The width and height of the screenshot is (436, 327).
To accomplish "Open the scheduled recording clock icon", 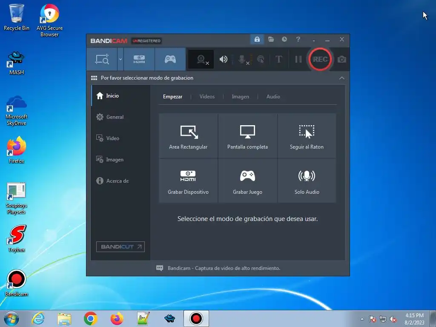I will [284, 40].
